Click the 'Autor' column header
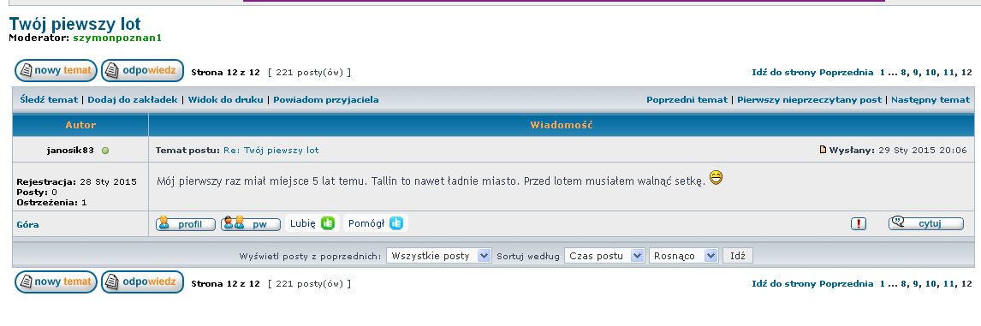 click(80, 125)
